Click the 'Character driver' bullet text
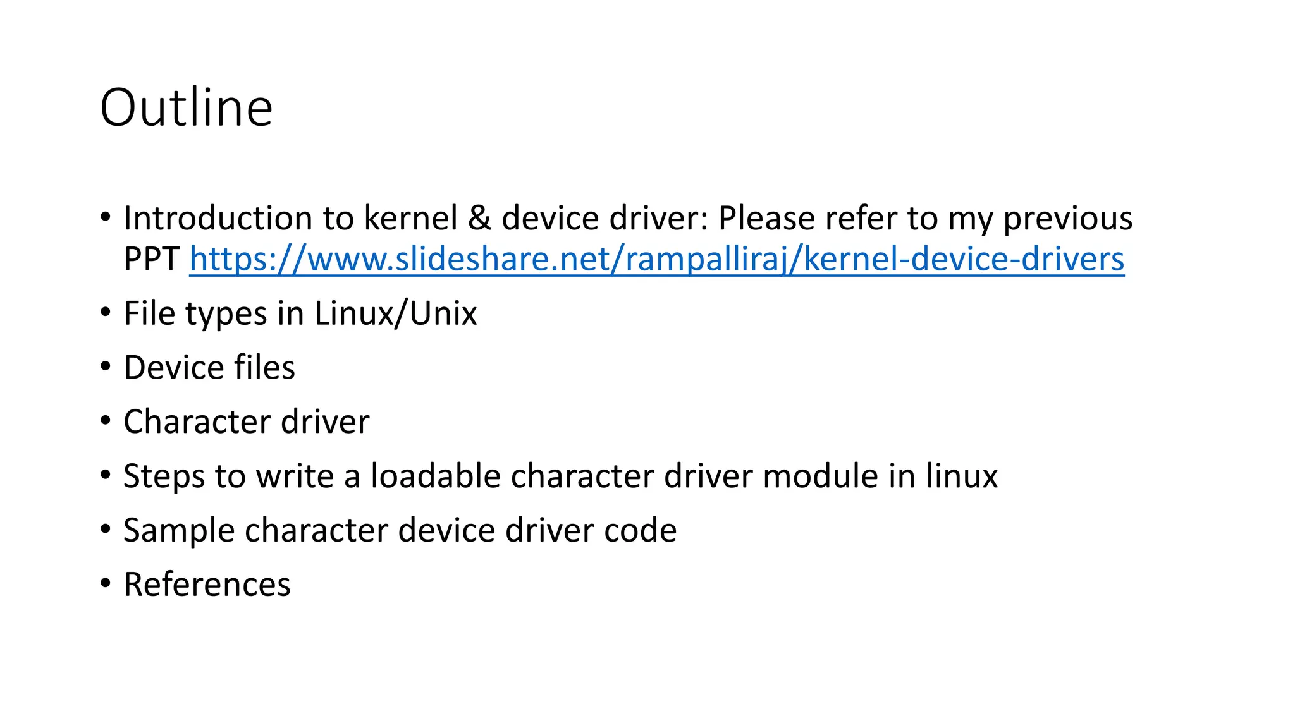 [246, 422]
